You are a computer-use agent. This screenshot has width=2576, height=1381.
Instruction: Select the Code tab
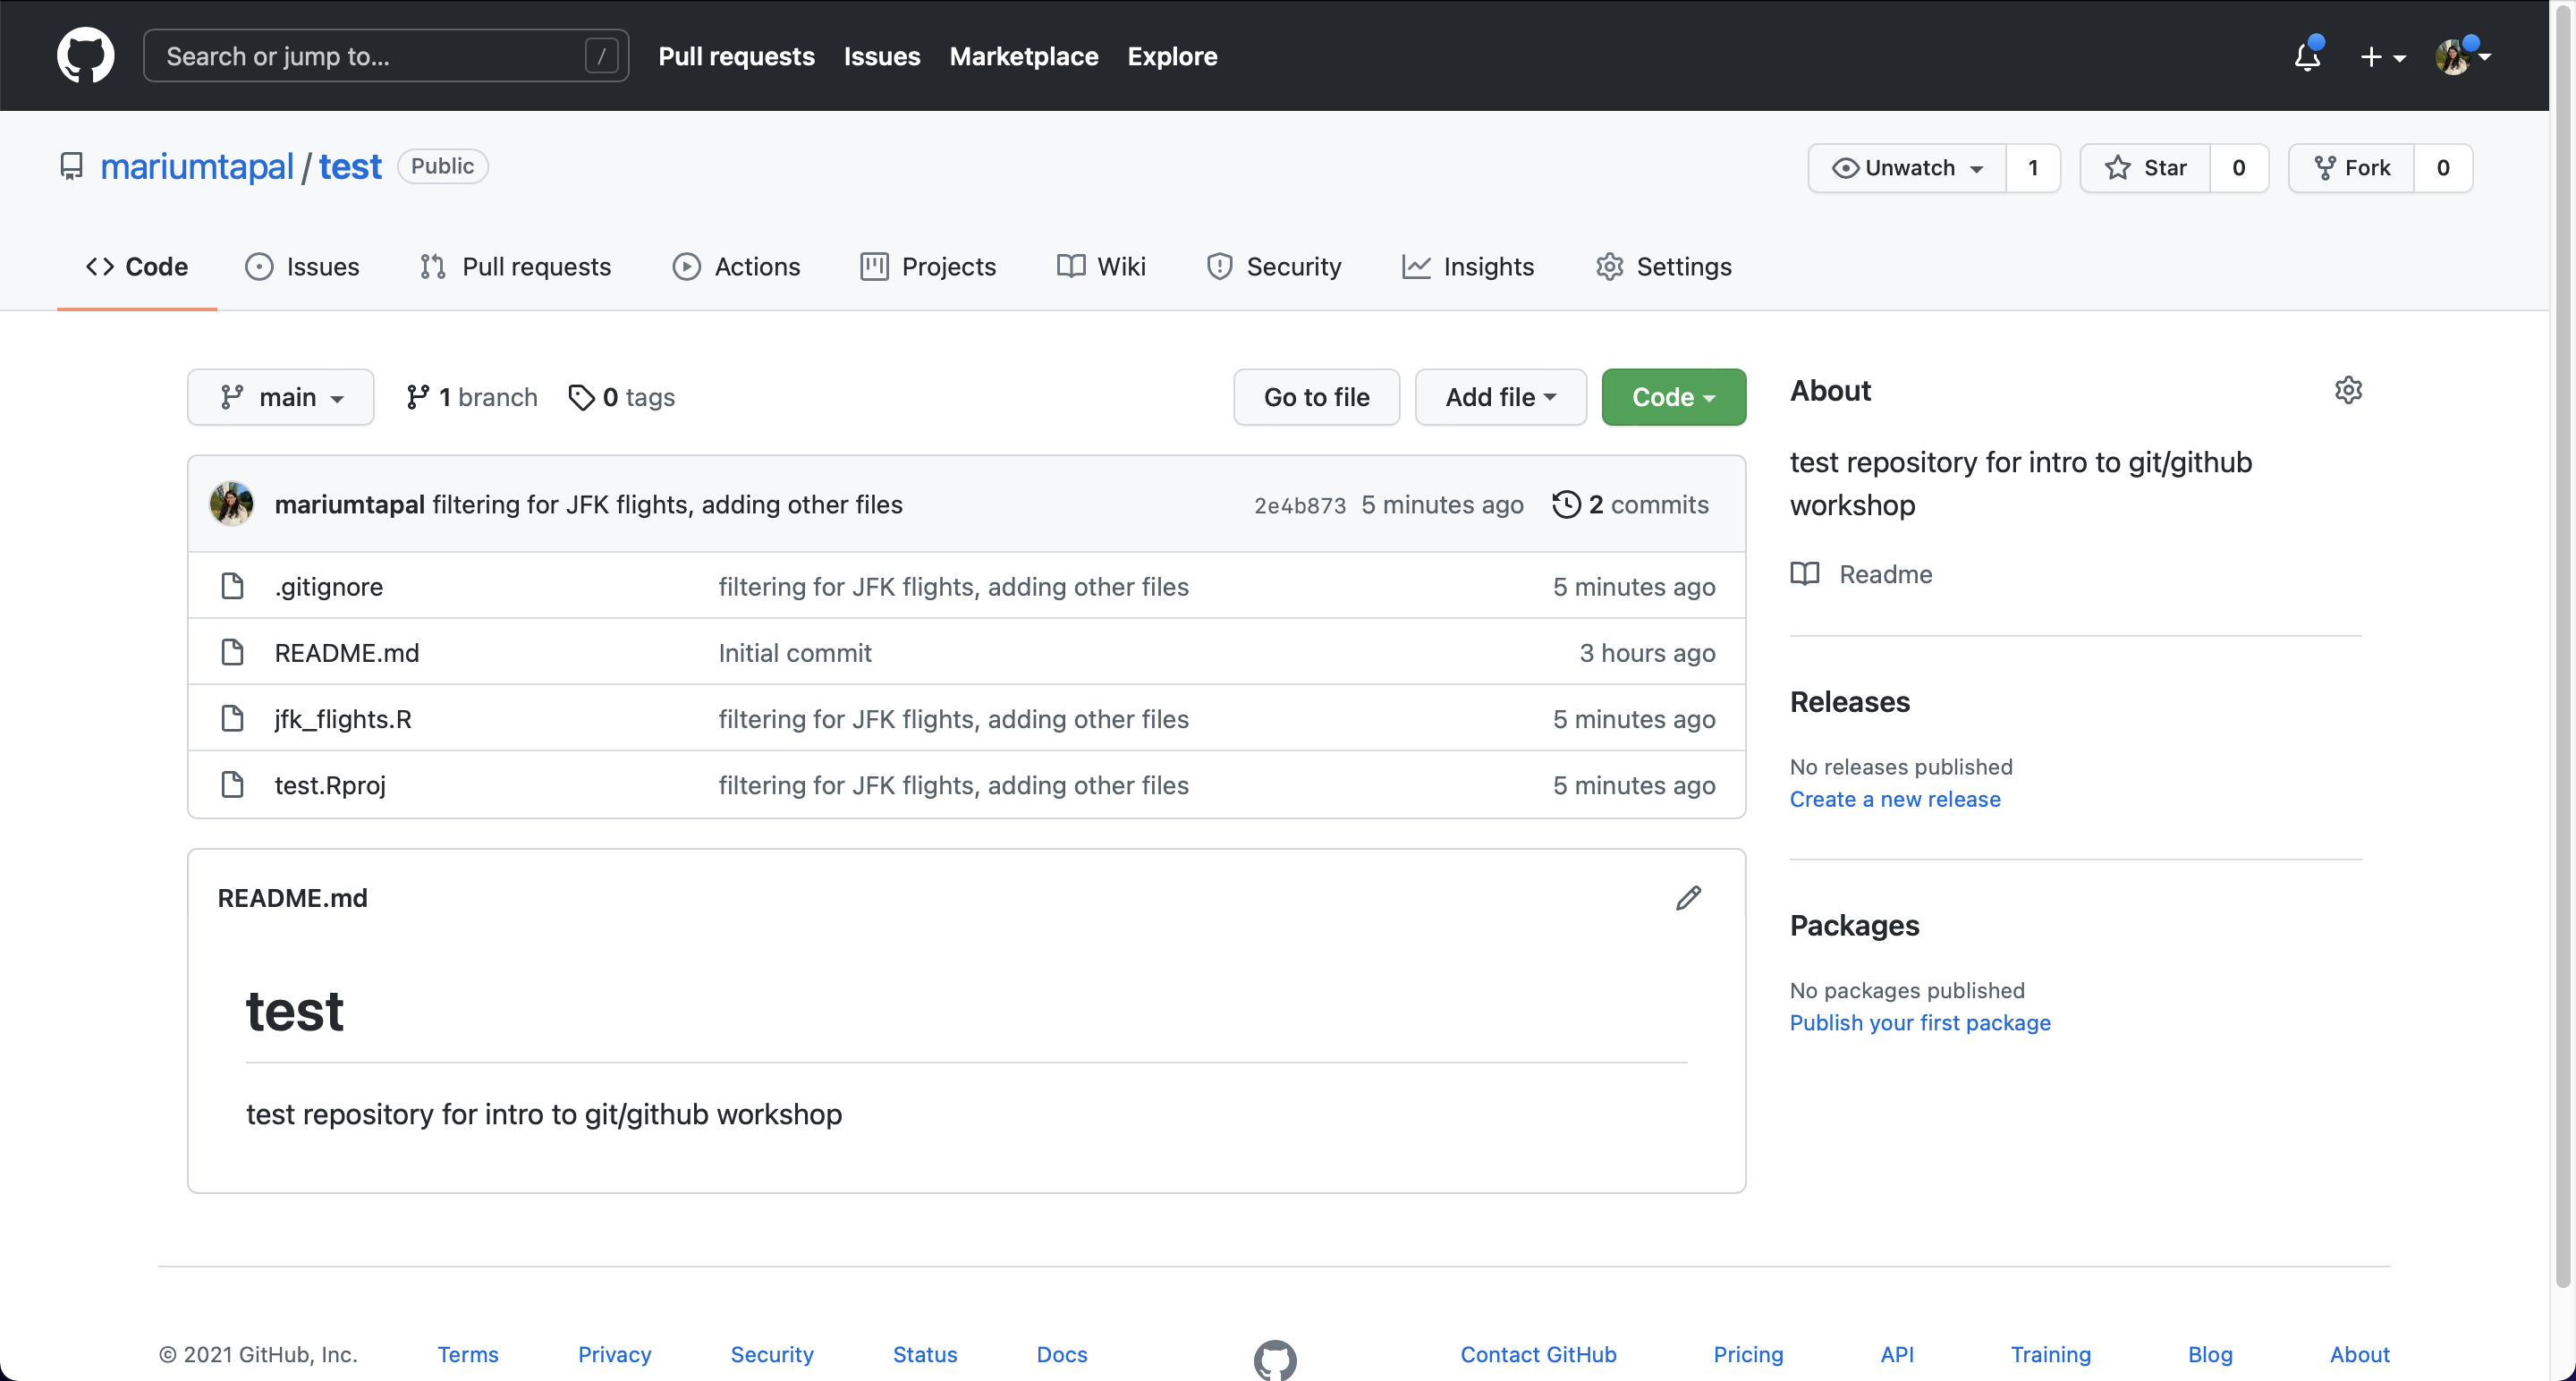(x=137, y=266)
